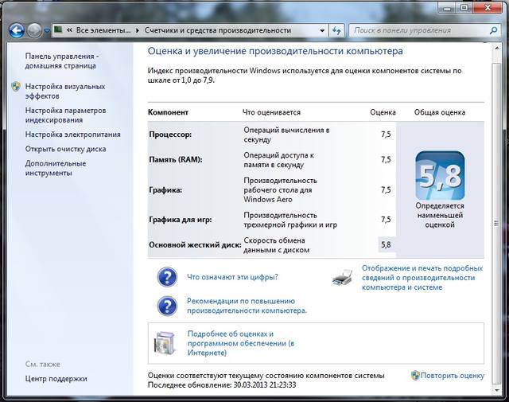Open 'Настройка параметров индексирования' link
509x402 pixels.
[x=65, y=115]
